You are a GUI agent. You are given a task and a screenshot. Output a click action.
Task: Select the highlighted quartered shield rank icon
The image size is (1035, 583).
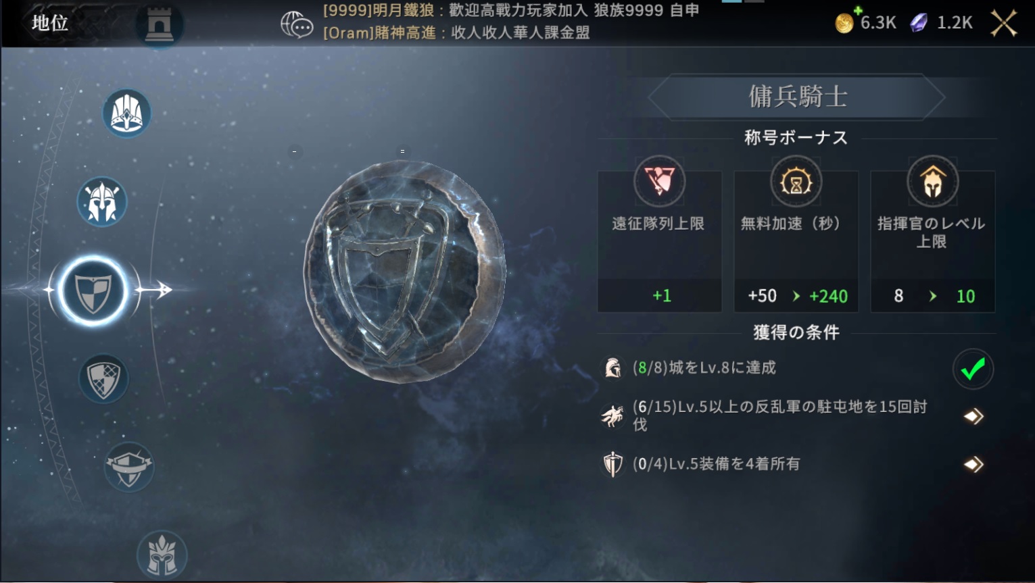(x=93, y=291)
